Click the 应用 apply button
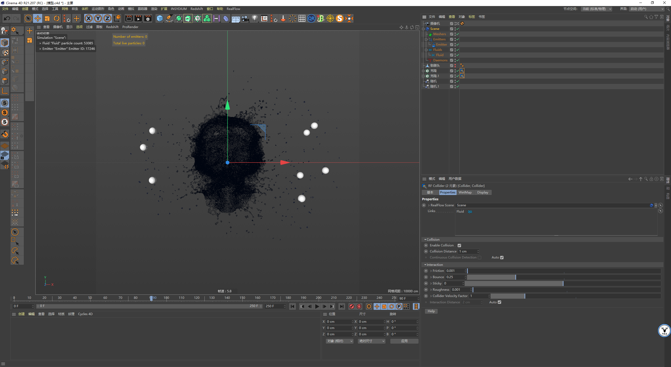671x367 pixels. point(404,341)
